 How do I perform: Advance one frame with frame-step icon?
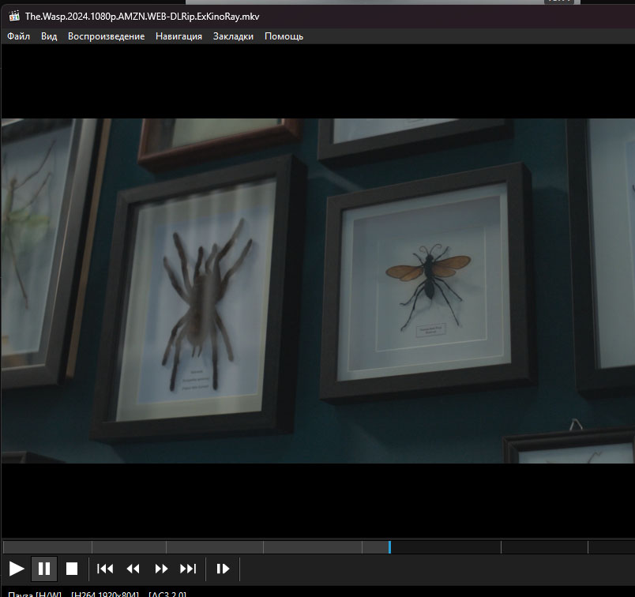coord(223,569)
